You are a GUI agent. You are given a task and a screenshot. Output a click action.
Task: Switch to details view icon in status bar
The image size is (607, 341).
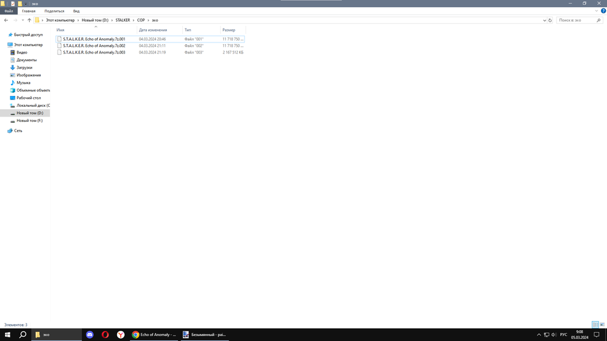[595, 325]
